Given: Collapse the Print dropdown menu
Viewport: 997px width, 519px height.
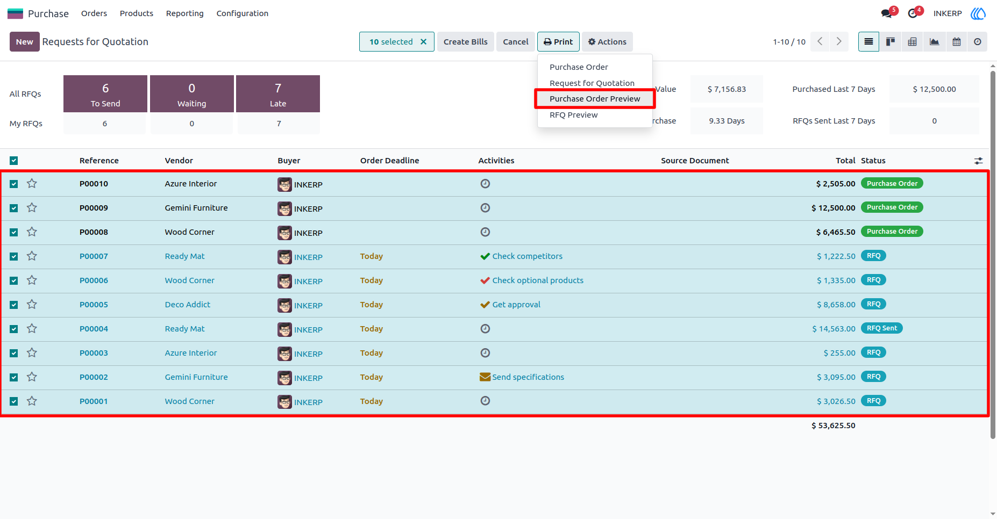Looking at the screenshot, I should (558, 42).
